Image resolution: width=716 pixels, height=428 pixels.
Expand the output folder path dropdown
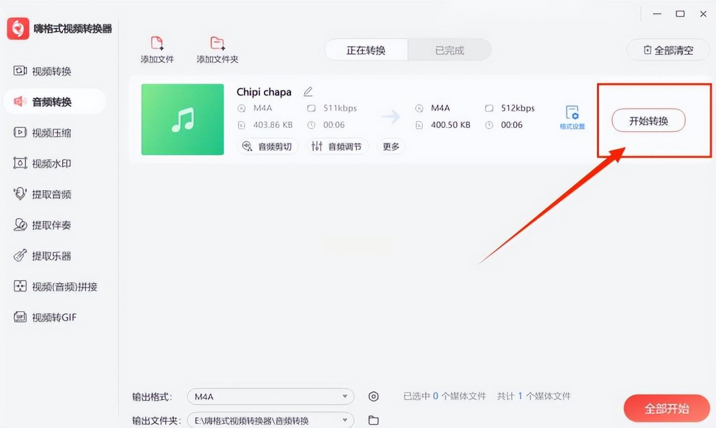(271, 420)
